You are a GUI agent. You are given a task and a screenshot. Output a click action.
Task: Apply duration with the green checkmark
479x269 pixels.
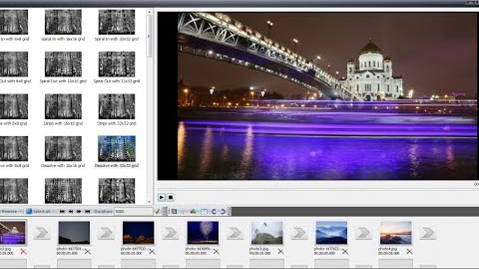pyautogui.click(x=158, y=211)
